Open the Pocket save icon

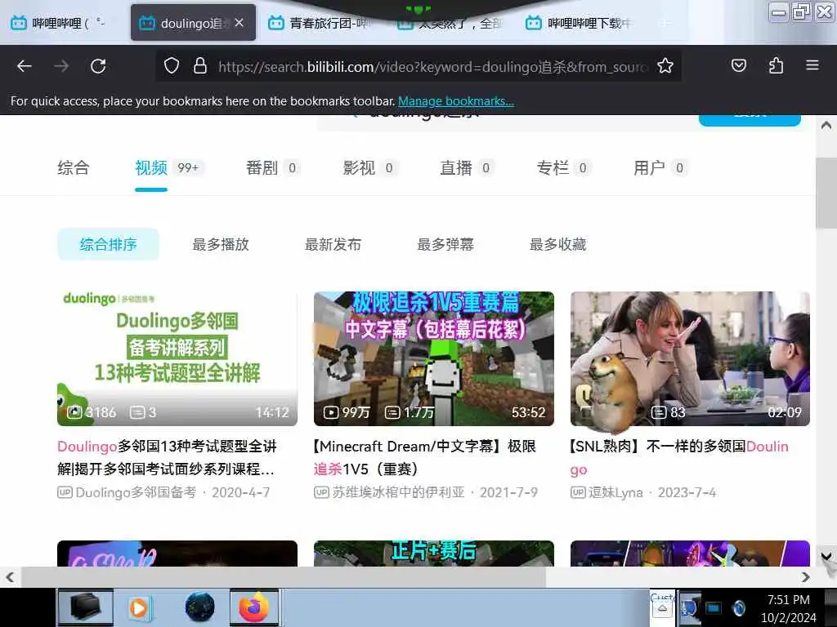click(x=739, y=65)
